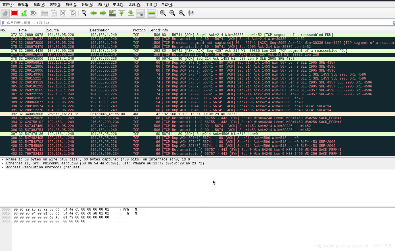Viewport: 395px width, 251px height.
Task: Sort by the No. column header
Action: coord(9,30)
